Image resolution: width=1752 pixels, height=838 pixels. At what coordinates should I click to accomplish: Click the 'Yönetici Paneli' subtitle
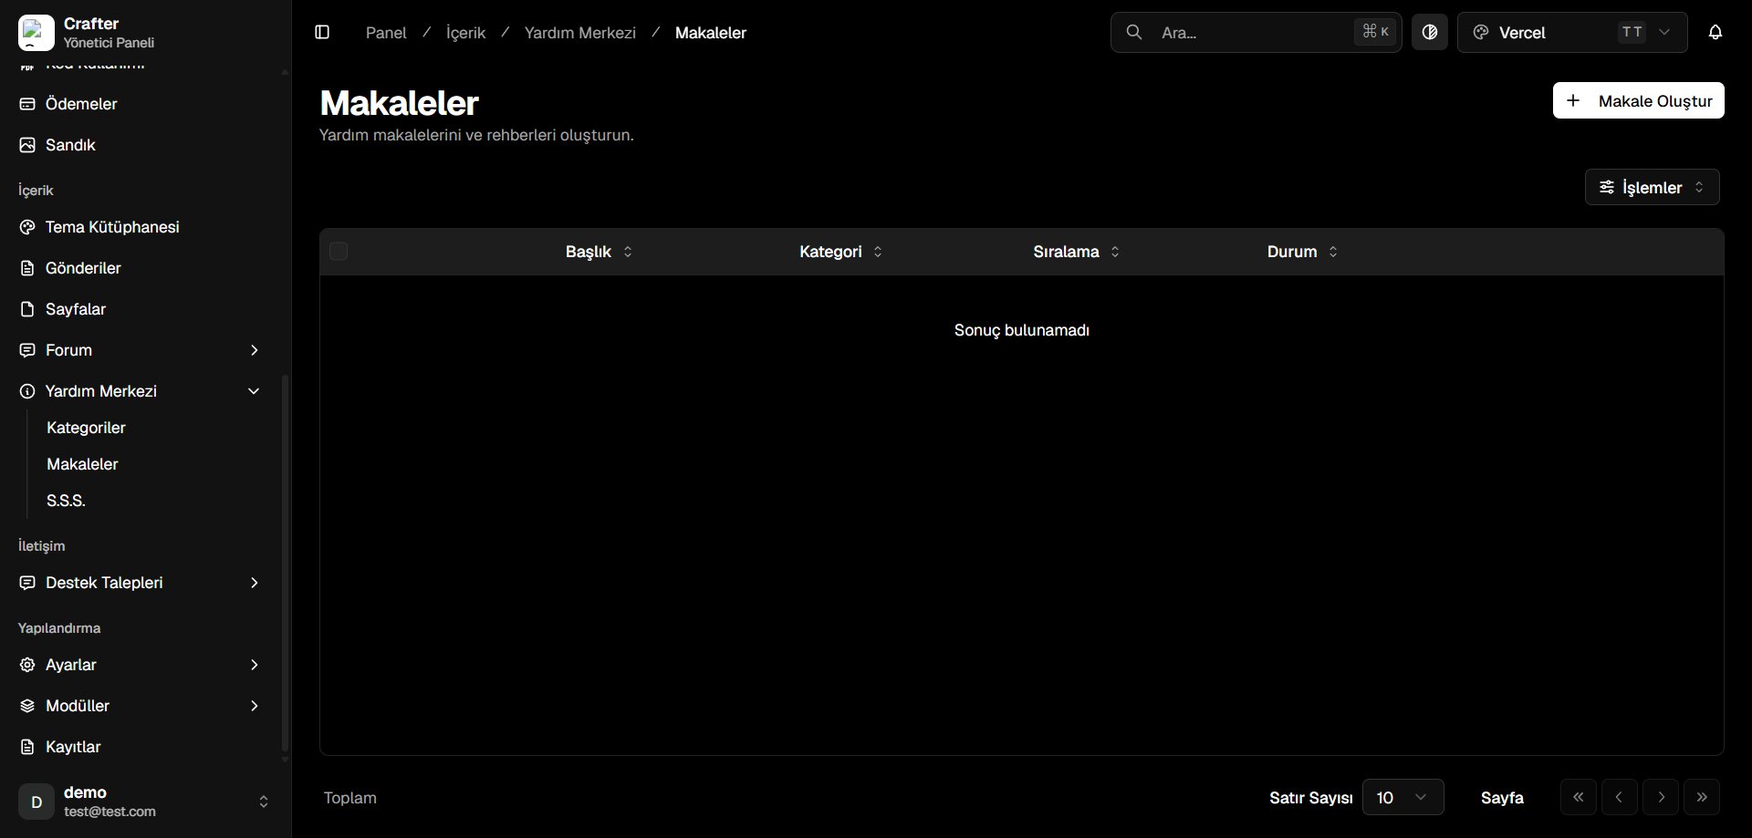pos(109,43)
